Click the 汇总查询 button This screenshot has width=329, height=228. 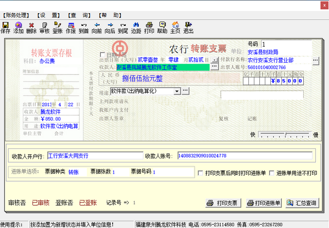[x=302, y=203]
